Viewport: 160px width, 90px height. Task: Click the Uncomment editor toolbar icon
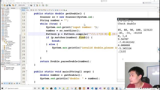[66, 10]
